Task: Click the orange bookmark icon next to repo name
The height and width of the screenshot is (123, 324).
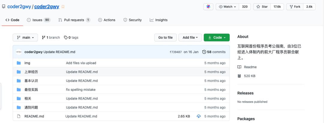Action: pyautogui.click(x=63, y=7)
